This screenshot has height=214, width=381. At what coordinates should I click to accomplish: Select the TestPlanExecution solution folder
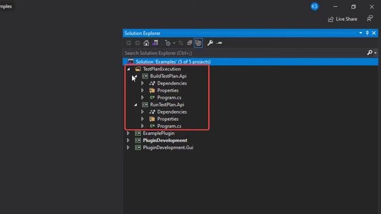(x=162, y=69)
